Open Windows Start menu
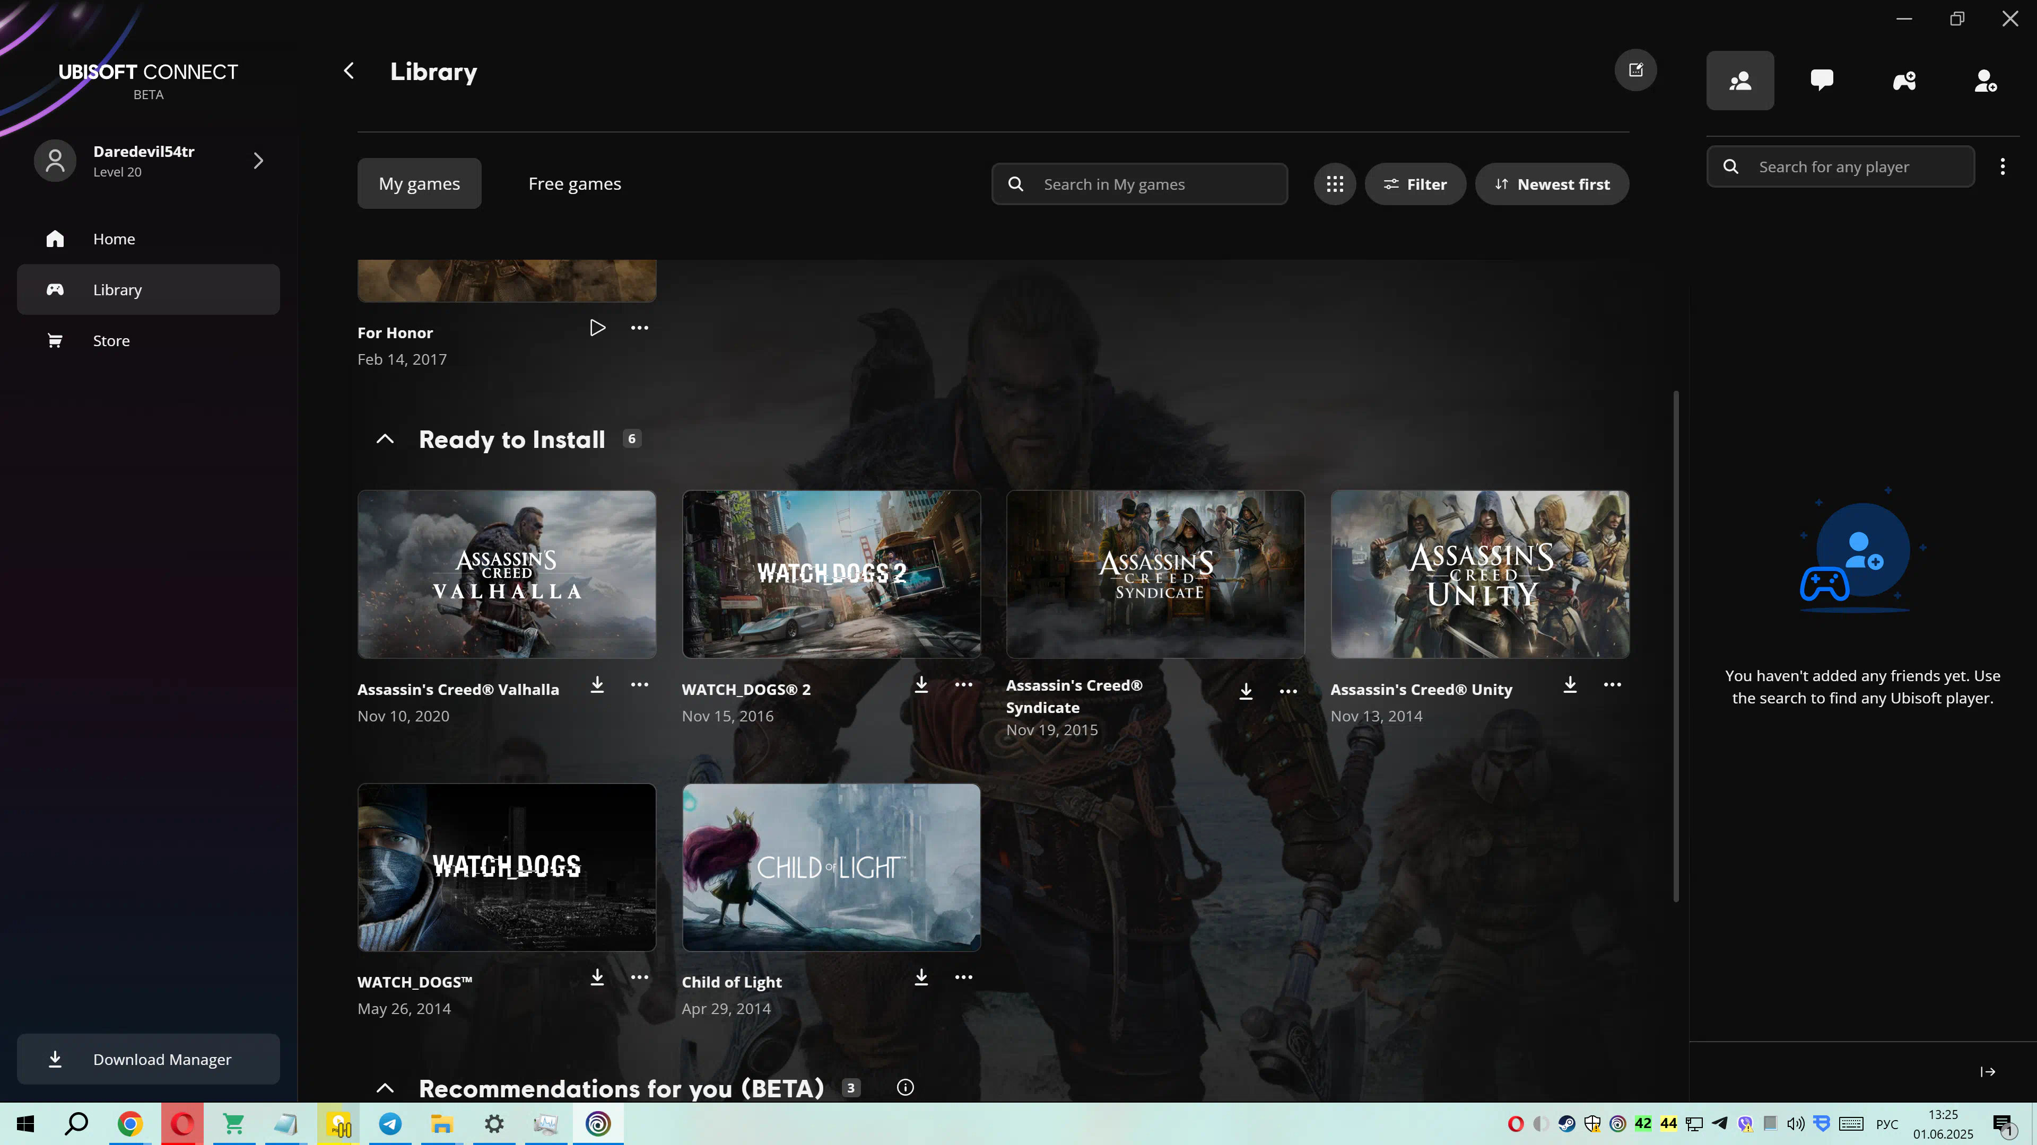The width and height of the screenshot is (2037, 1145). point(25,1124)
